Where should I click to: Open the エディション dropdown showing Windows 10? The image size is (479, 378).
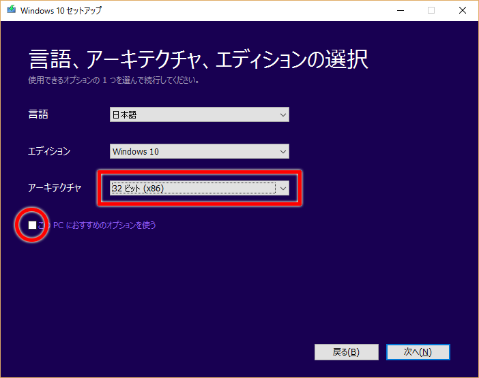(199, 151)
